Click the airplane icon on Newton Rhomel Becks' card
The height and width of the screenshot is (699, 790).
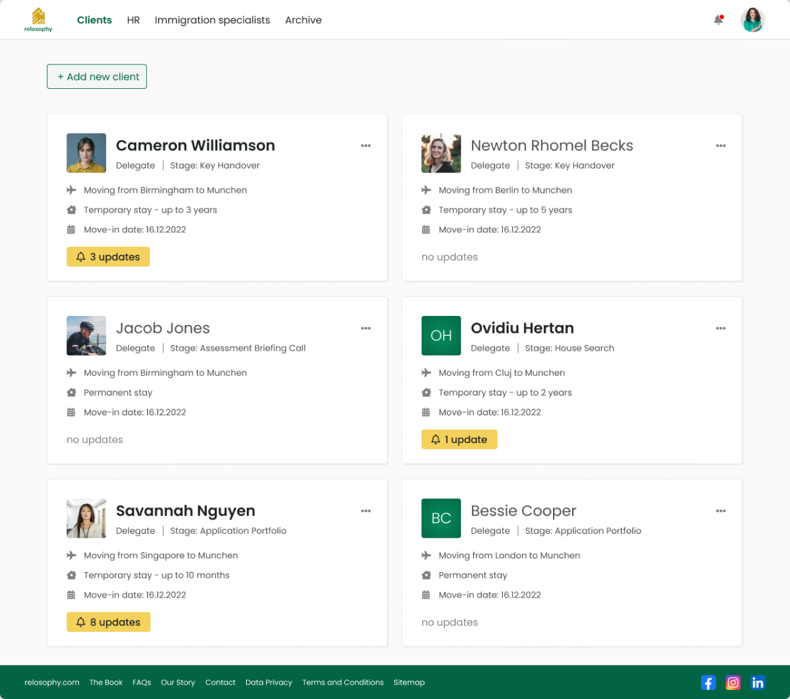(x=426, y=190)
